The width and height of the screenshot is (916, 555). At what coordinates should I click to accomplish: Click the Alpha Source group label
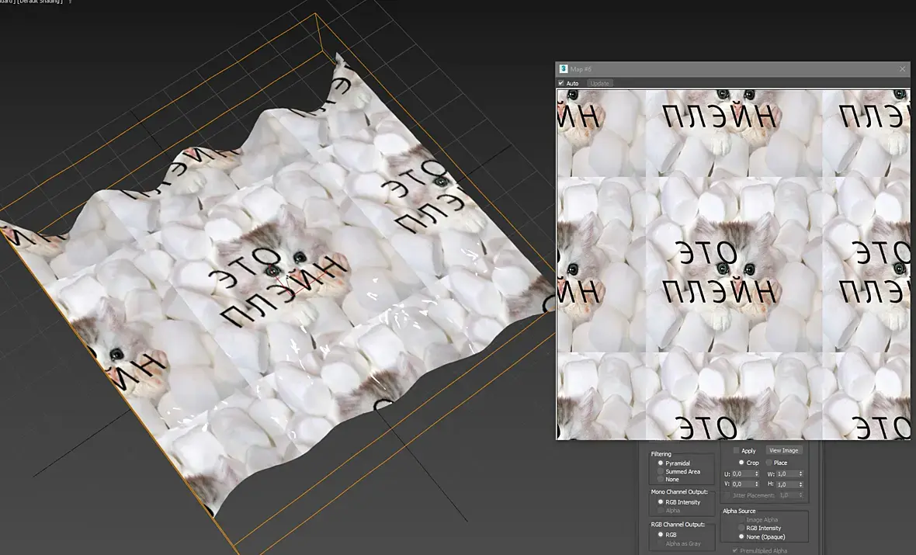tap(739, 511)
